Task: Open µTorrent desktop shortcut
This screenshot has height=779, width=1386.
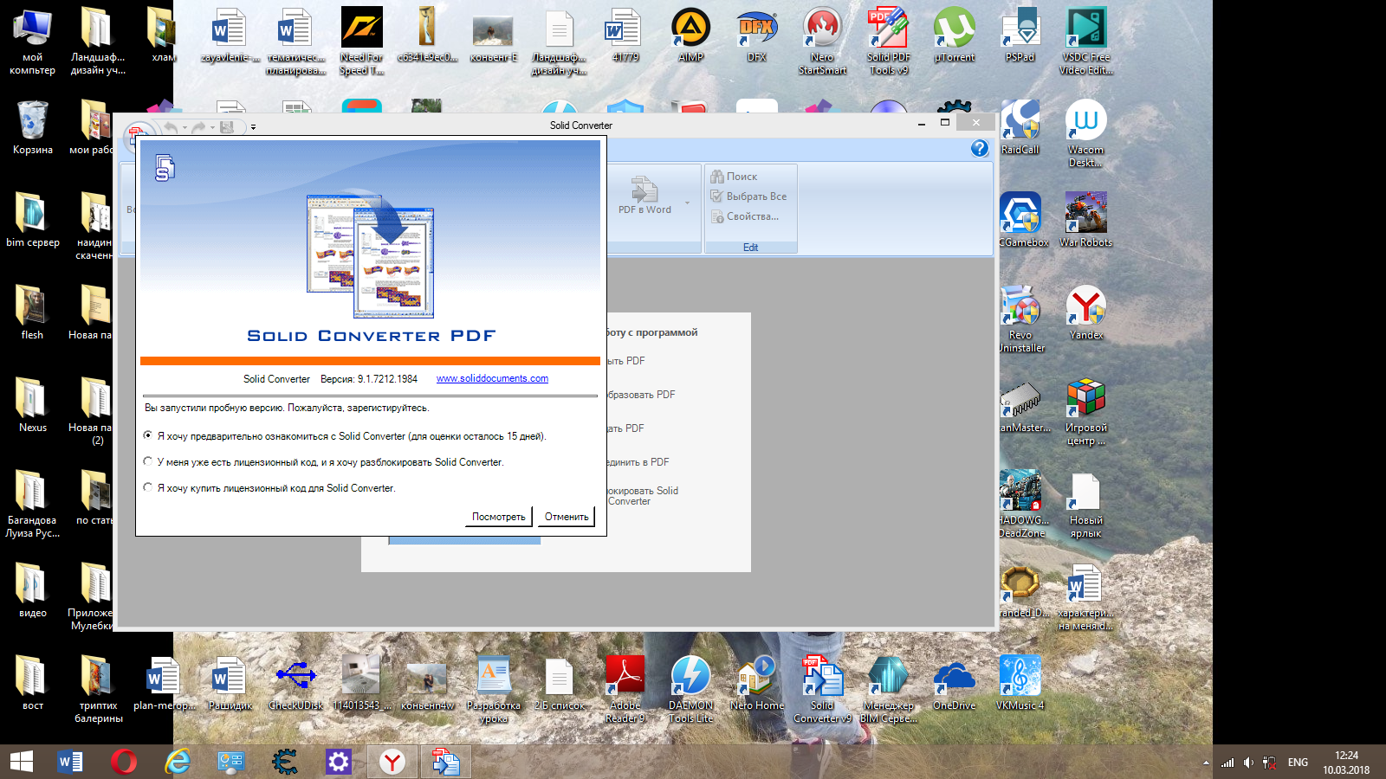Action: tap(954, 35)
